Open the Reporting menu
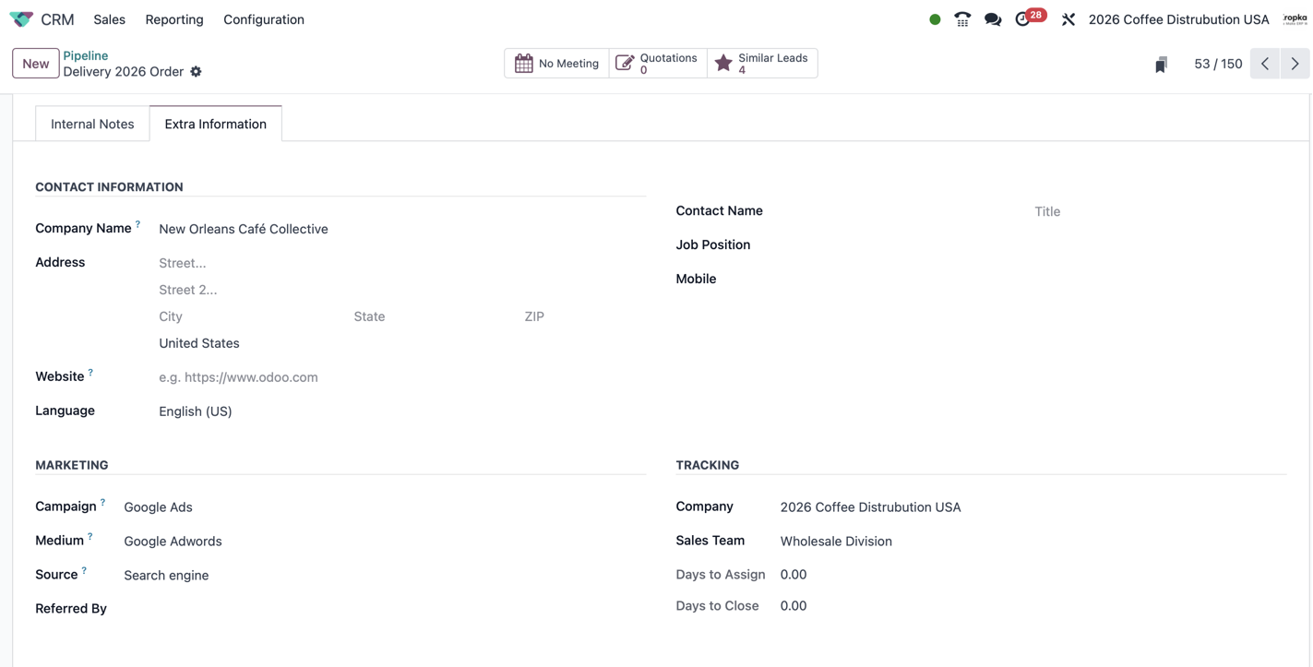1313x667 pixels. pyautogui.click(x=174, y=19)
